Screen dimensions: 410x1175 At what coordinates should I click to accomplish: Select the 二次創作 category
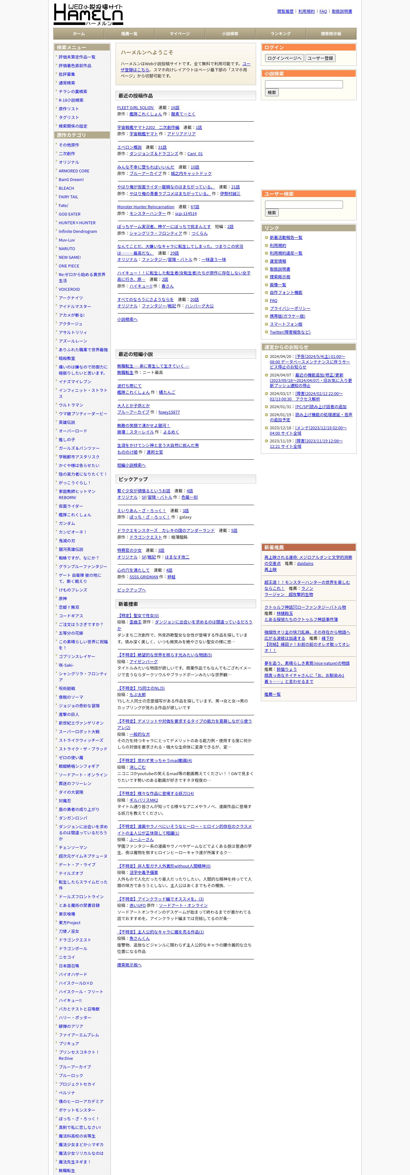click(67, 154)
